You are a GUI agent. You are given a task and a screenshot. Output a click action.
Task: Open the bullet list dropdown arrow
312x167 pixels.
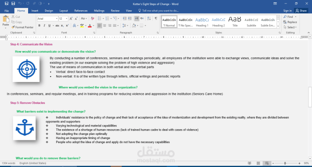click(103, 19)
